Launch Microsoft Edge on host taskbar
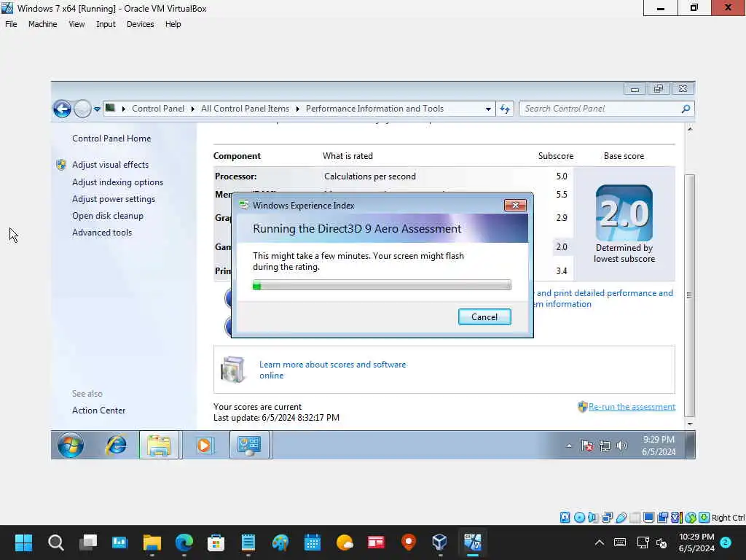 pos(184,542)
